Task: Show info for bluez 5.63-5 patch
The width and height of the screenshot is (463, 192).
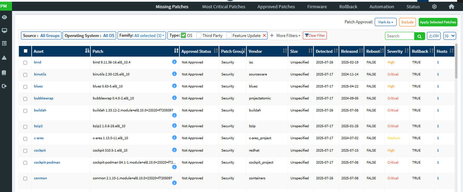Action: pyautogui.click(x=174, y=86)
